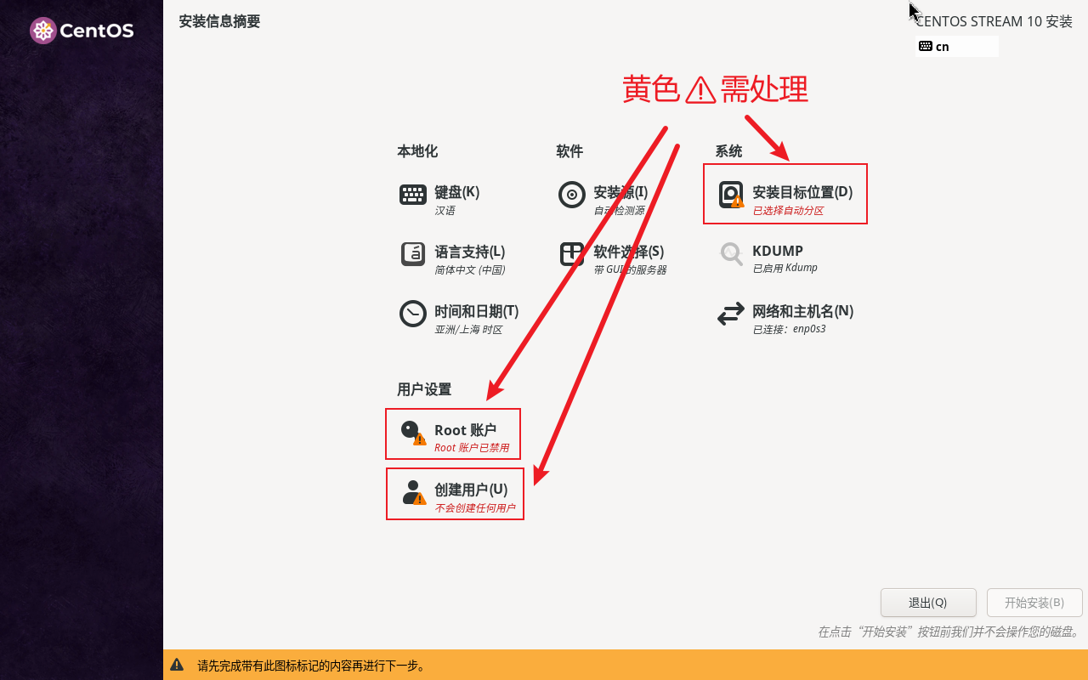This screenshot has width=1088, height=680.
Task: Click the 本地化 section heading
Action: pos(417,151)
